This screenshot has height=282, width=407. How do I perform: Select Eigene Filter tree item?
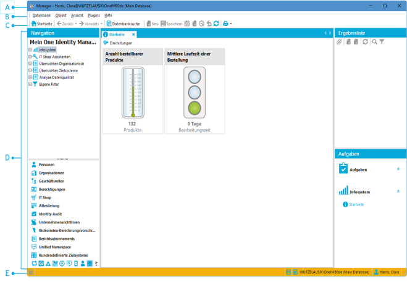pos(49,85)
